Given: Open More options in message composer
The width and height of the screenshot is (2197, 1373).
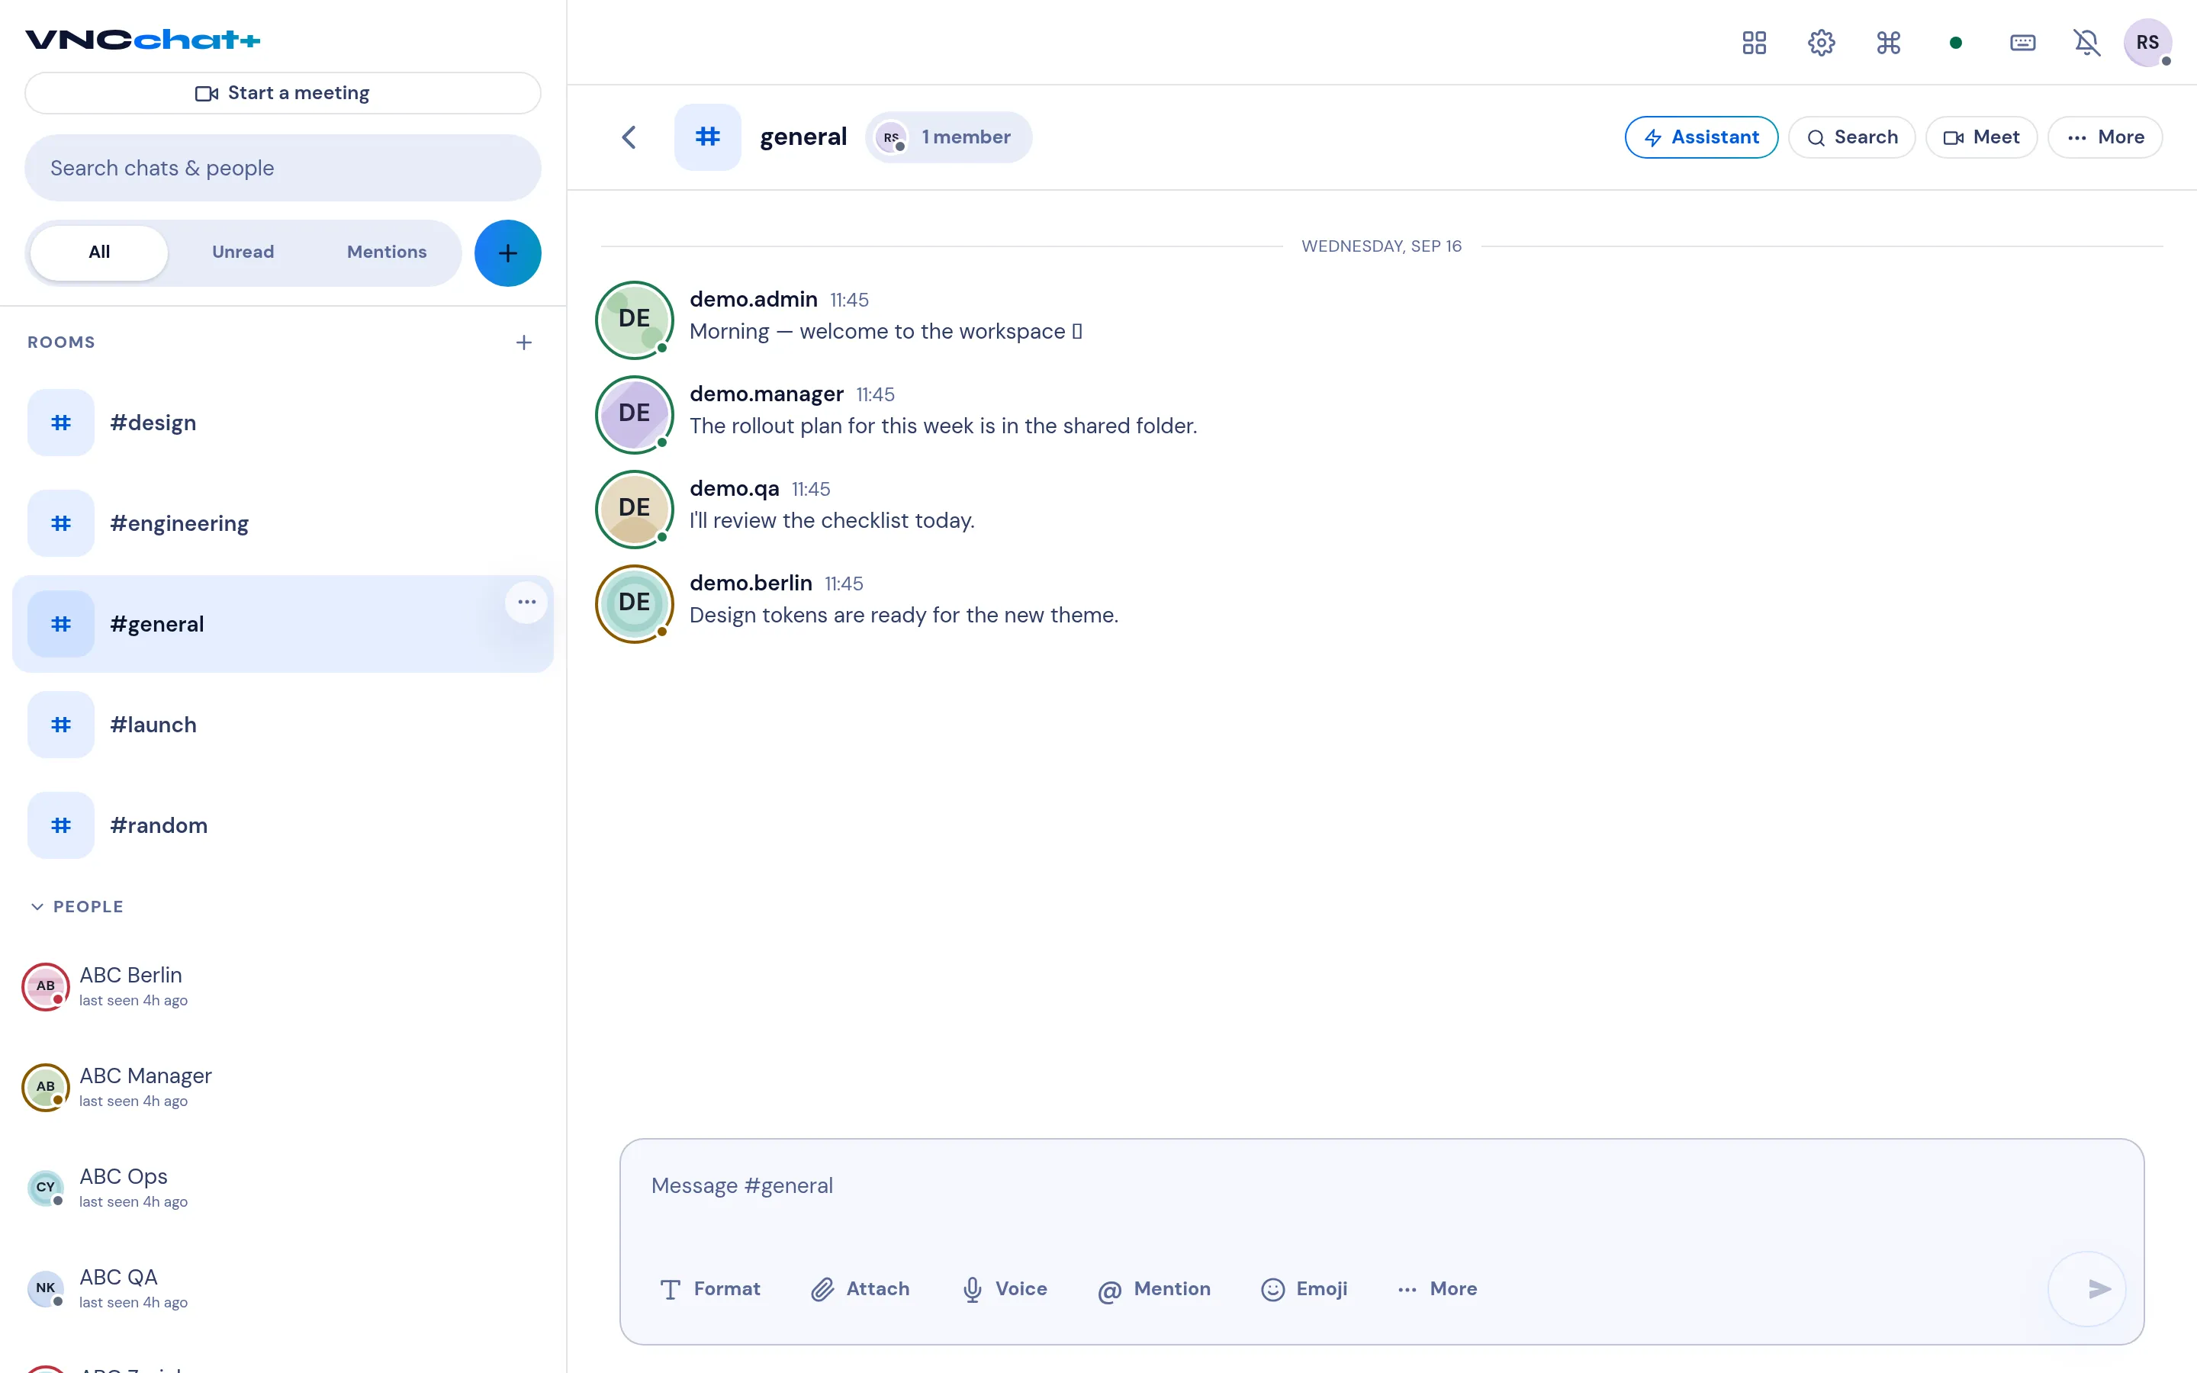Looking at the screenshot, I should point(1437,1288).
